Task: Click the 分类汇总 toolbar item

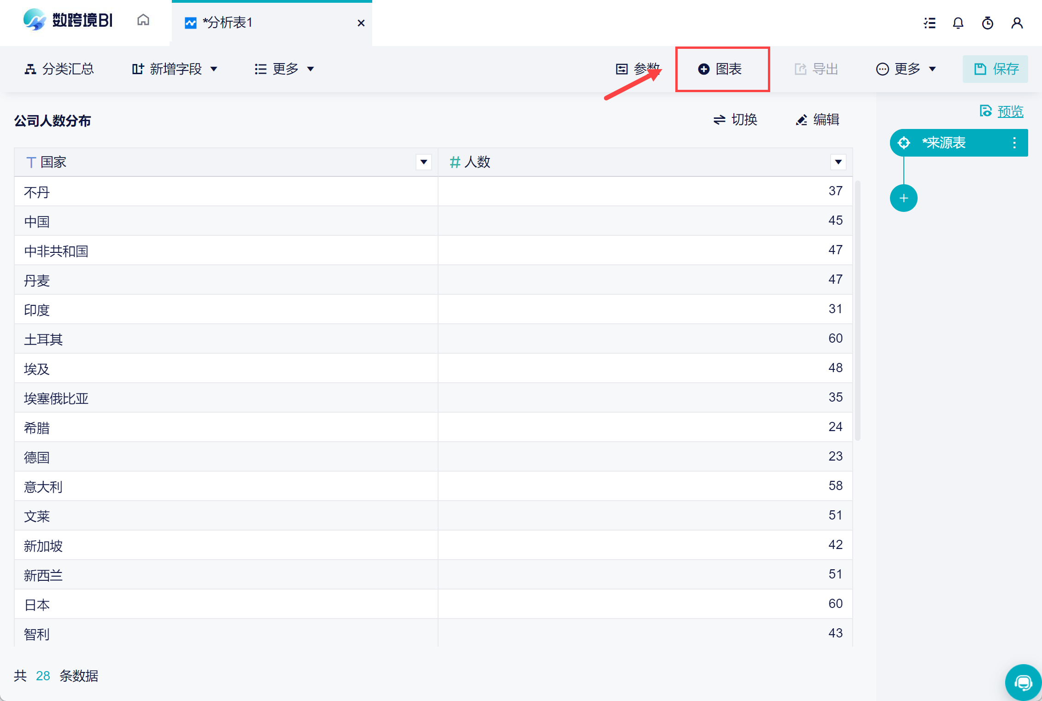Action: pyautogui.click(x=59, y=69)
